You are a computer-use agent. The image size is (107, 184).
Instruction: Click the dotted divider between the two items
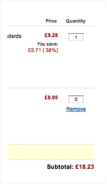pyautogui.click(x=51, y=88)
